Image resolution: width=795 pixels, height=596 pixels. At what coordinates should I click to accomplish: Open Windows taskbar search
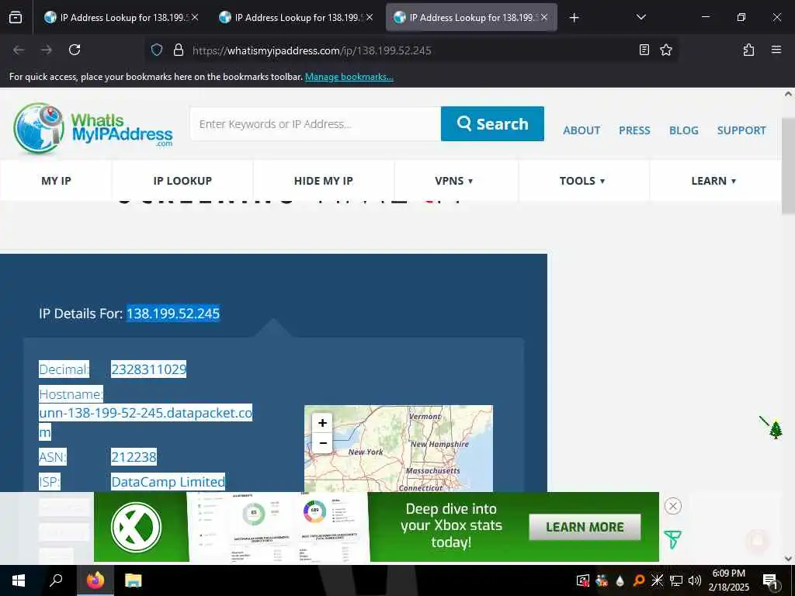tap(56, 580)
